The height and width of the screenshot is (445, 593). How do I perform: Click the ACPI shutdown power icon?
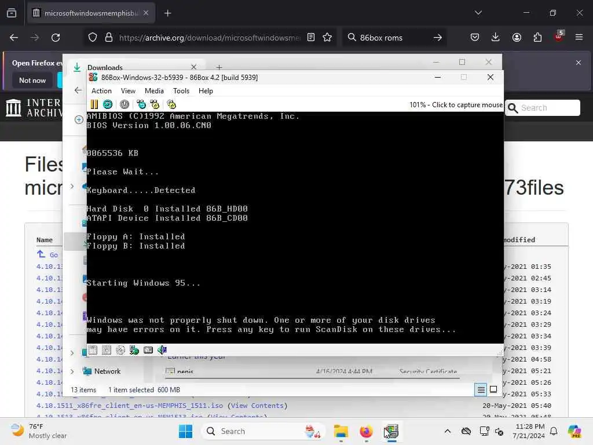point(125,104)
